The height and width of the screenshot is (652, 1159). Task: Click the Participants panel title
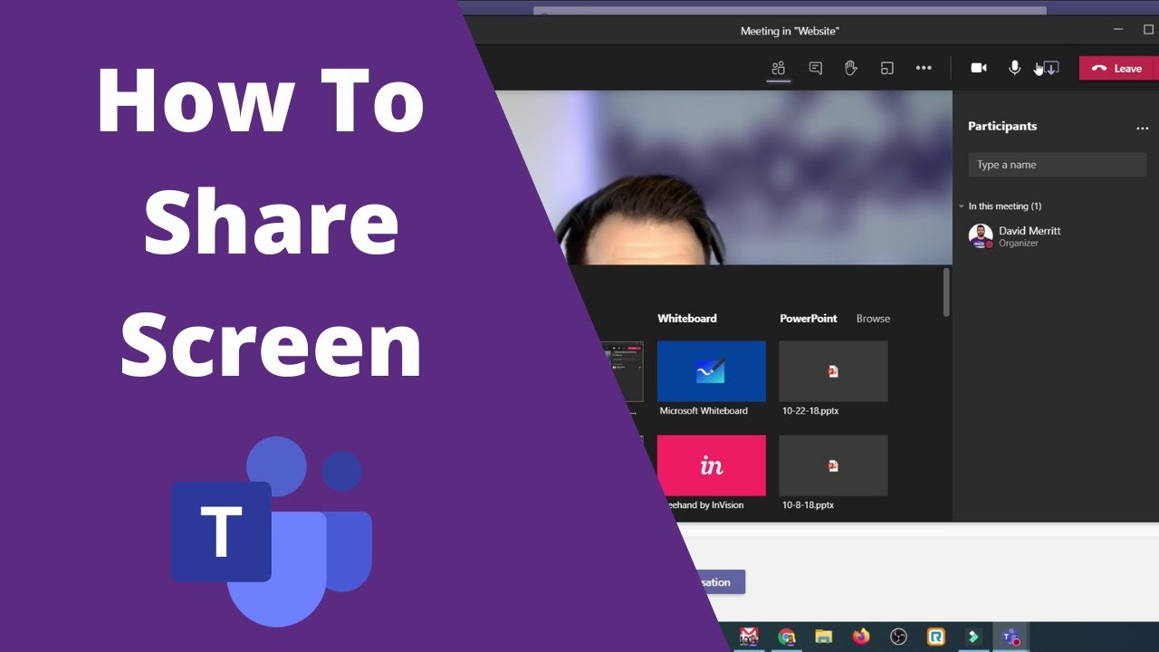pyautogui.click(x=1002, y=126)
